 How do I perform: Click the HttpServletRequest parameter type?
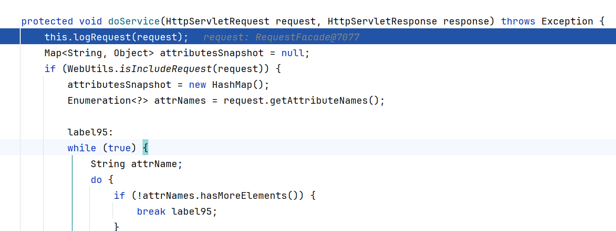(218, 21)
